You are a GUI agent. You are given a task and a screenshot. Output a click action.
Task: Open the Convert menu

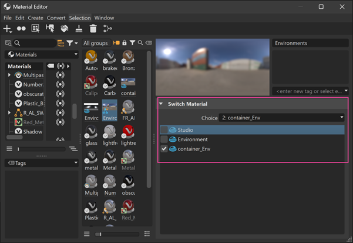tap(56, 18)
